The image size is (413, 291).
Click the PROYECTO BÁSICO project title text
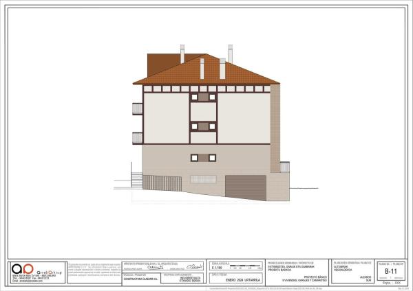point(313,278)
